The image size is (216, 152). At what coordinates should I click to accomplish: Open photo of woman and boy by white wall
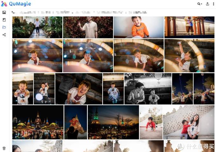(189, 122)
